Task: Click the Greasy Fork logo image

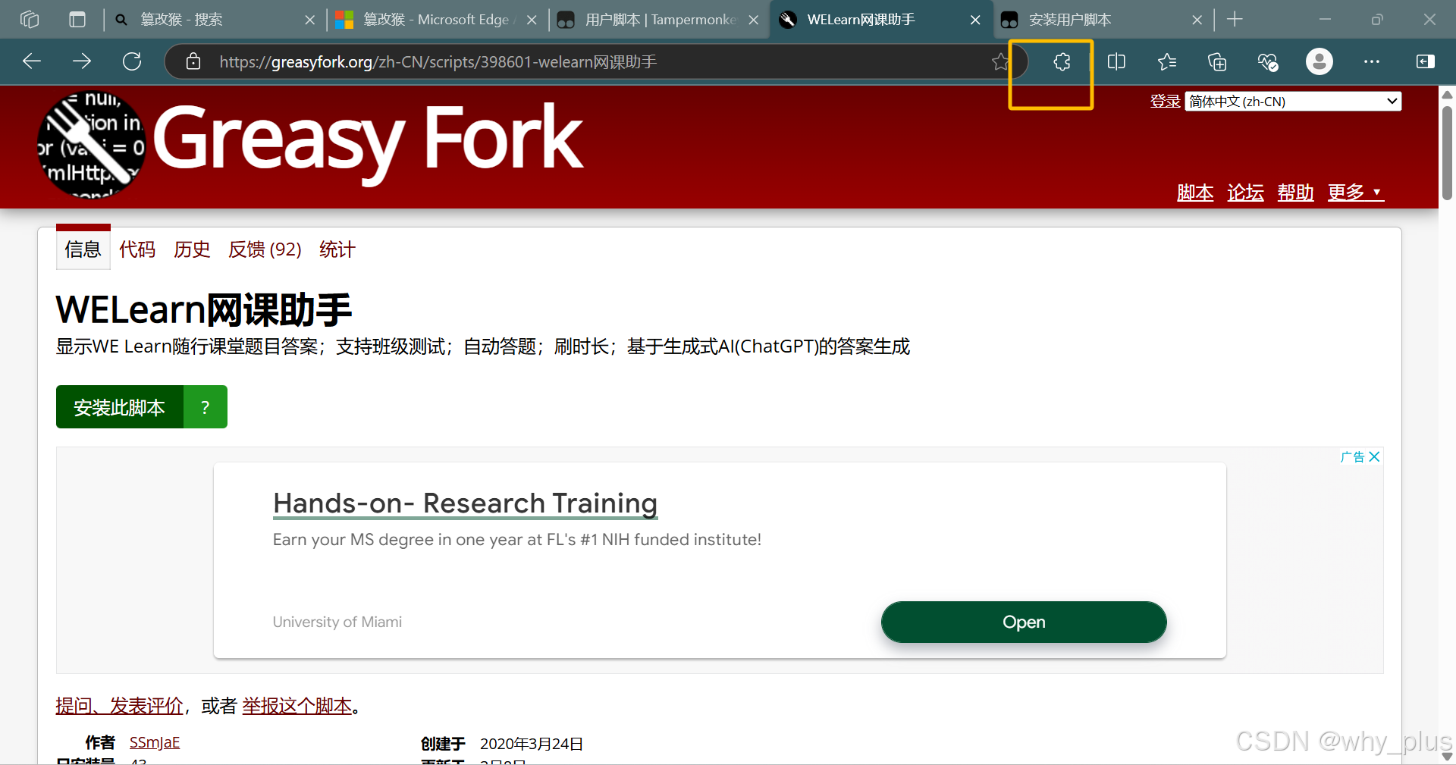Action: coord(91,146)
